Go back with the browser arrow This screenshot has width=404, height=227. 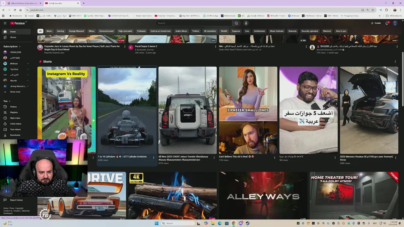3,10
